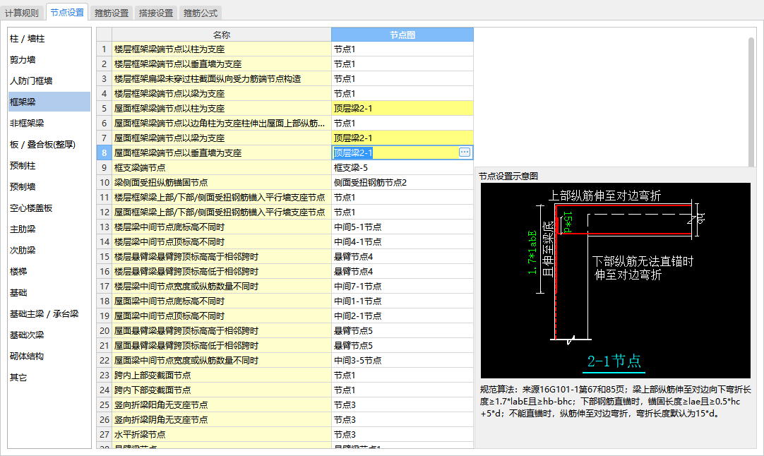Viewport: 764px width, 456px height.
Task: Click 中间5-1节点 value
Action: (402, 227)
